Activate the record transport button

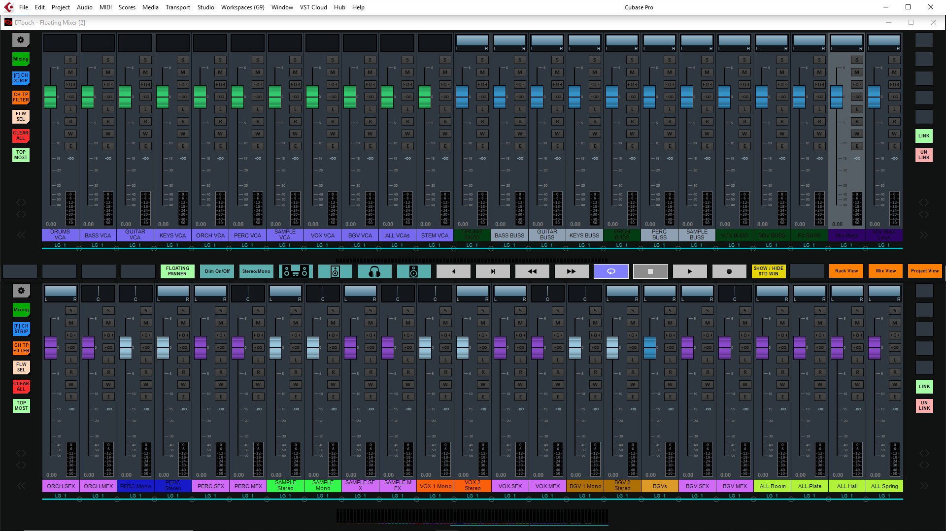[x=729, y=271]
